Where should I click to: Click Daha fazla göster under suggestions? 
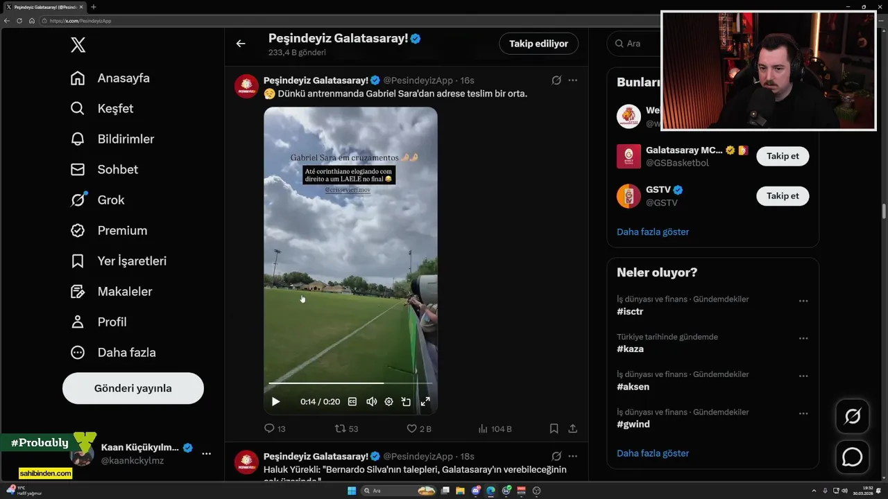click(x=653, y=232)
